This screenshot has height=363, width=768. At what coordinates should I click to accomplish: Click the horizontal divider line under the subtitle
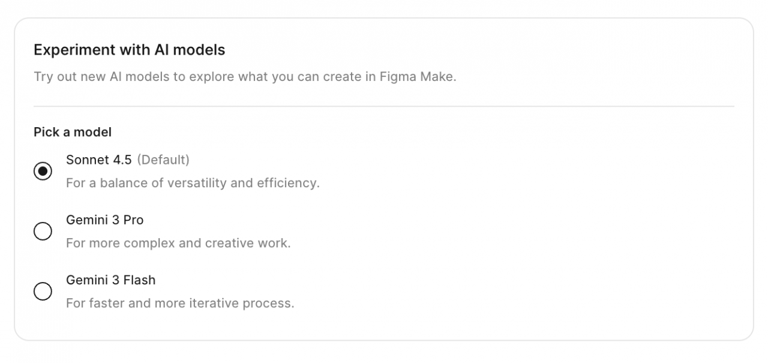tap(383, 107)
